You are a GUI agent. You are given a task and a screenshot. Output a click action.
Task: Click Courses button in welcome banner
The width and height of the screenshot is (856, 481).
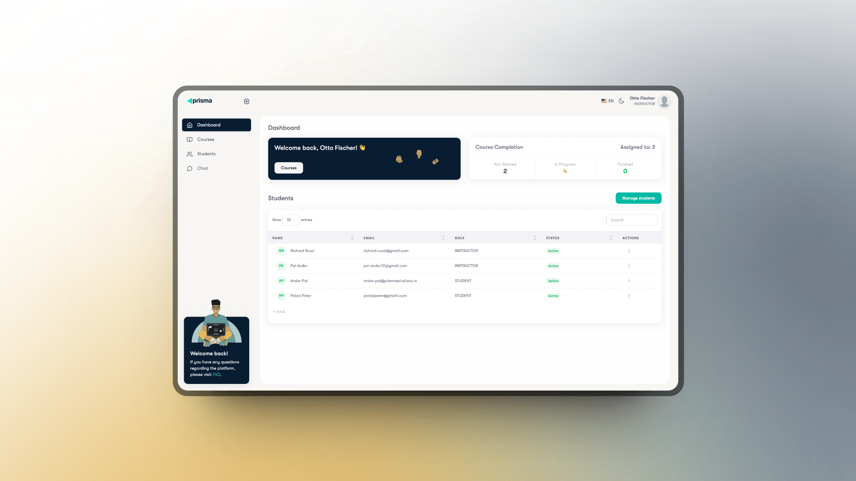click(x=288, y=167)
